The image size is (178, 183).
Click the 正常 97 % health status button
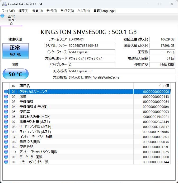click(16, 51)
